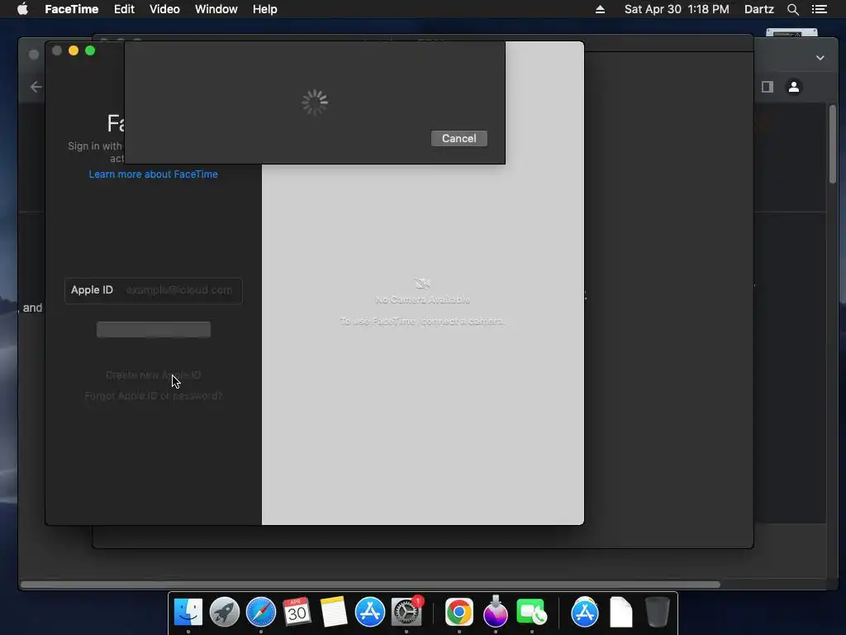Open Learn more about FaceTime link

153,174
